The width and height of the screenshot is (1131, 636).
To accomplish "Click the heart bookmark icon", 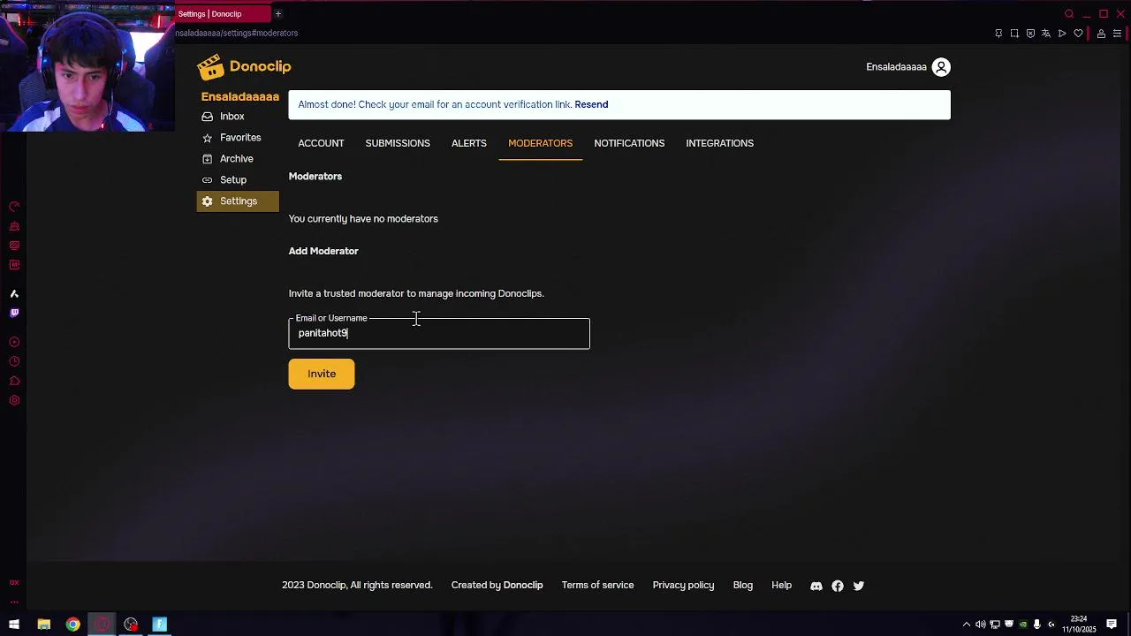I will point(1078,34).
